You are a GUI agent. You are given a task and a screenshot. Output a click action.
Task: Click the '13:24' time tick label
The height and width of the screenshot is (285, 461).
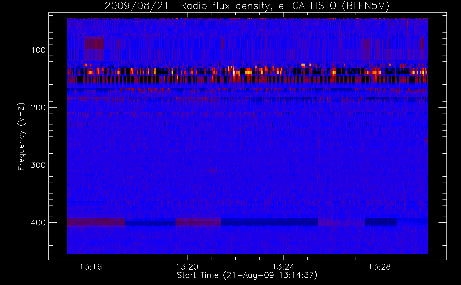pos(283,267)
